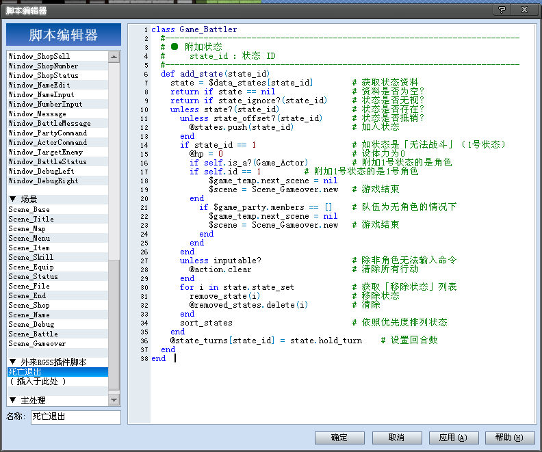Screen dimensions: 542x452
Task: Close the script editor window
Action: tap(524, 10)
